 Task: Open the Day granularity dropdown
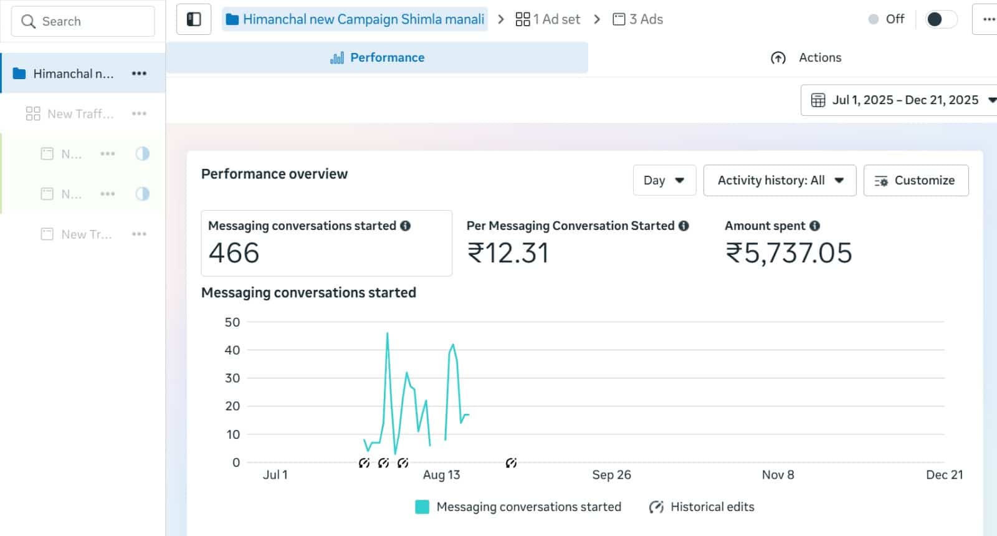pos(664,180)
